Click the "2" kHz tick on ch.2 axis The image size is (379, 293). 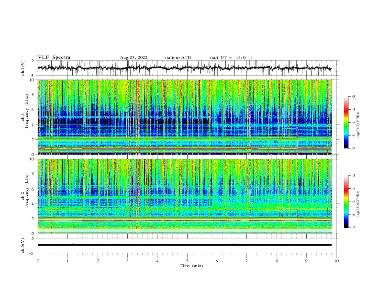[x=33, y=219]
